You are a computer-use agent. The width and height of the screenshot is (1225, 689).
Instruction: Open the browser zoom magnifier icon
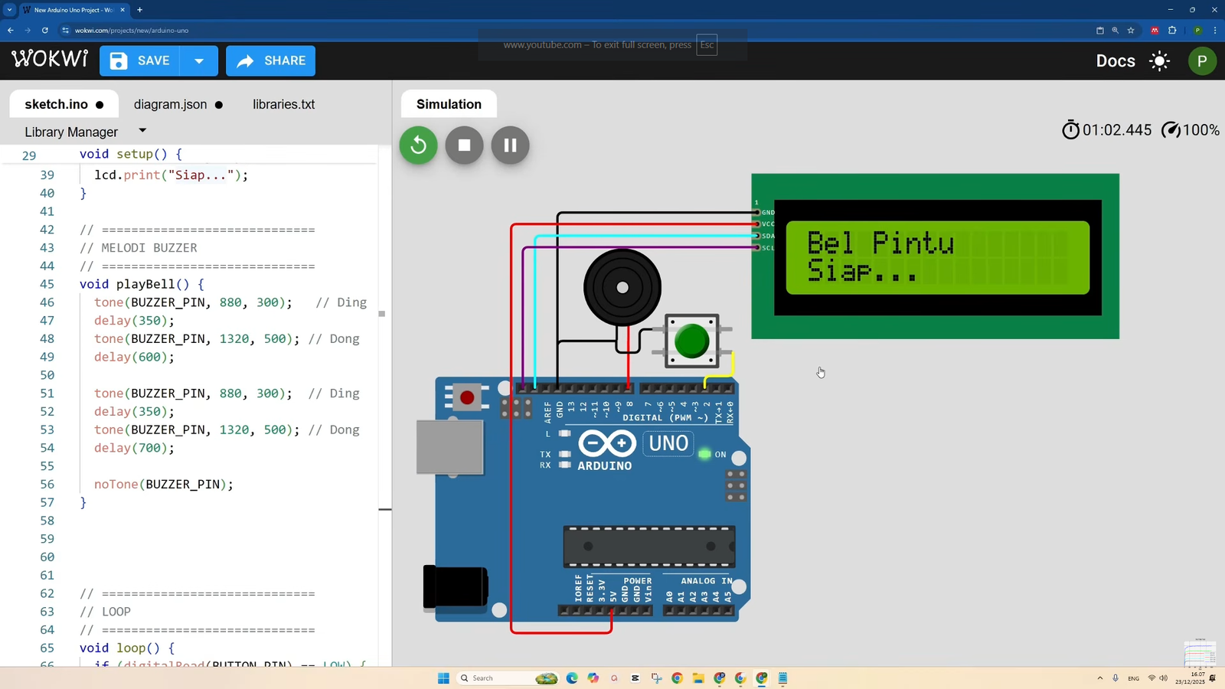pos(1115,31)
